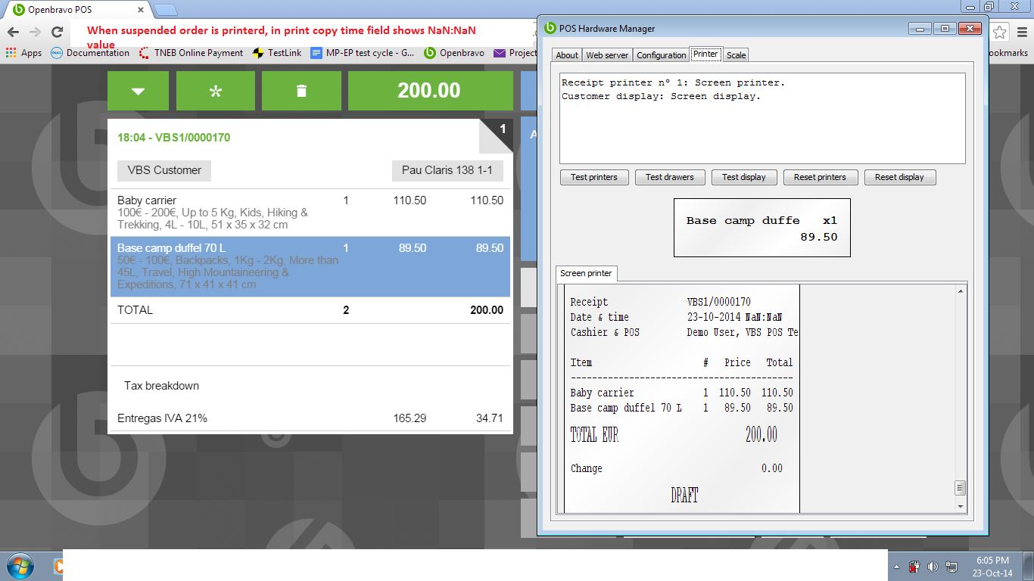Restore the Chrome browser window
The height and width of the screenshot is (581, 1034).
(x=989, y=6)
